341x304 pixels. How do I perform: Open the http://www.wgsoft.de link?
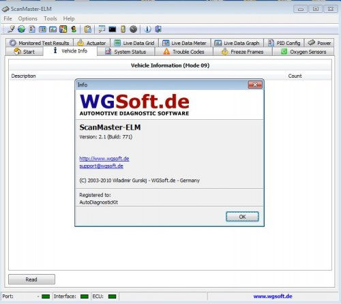coord(104,159)
